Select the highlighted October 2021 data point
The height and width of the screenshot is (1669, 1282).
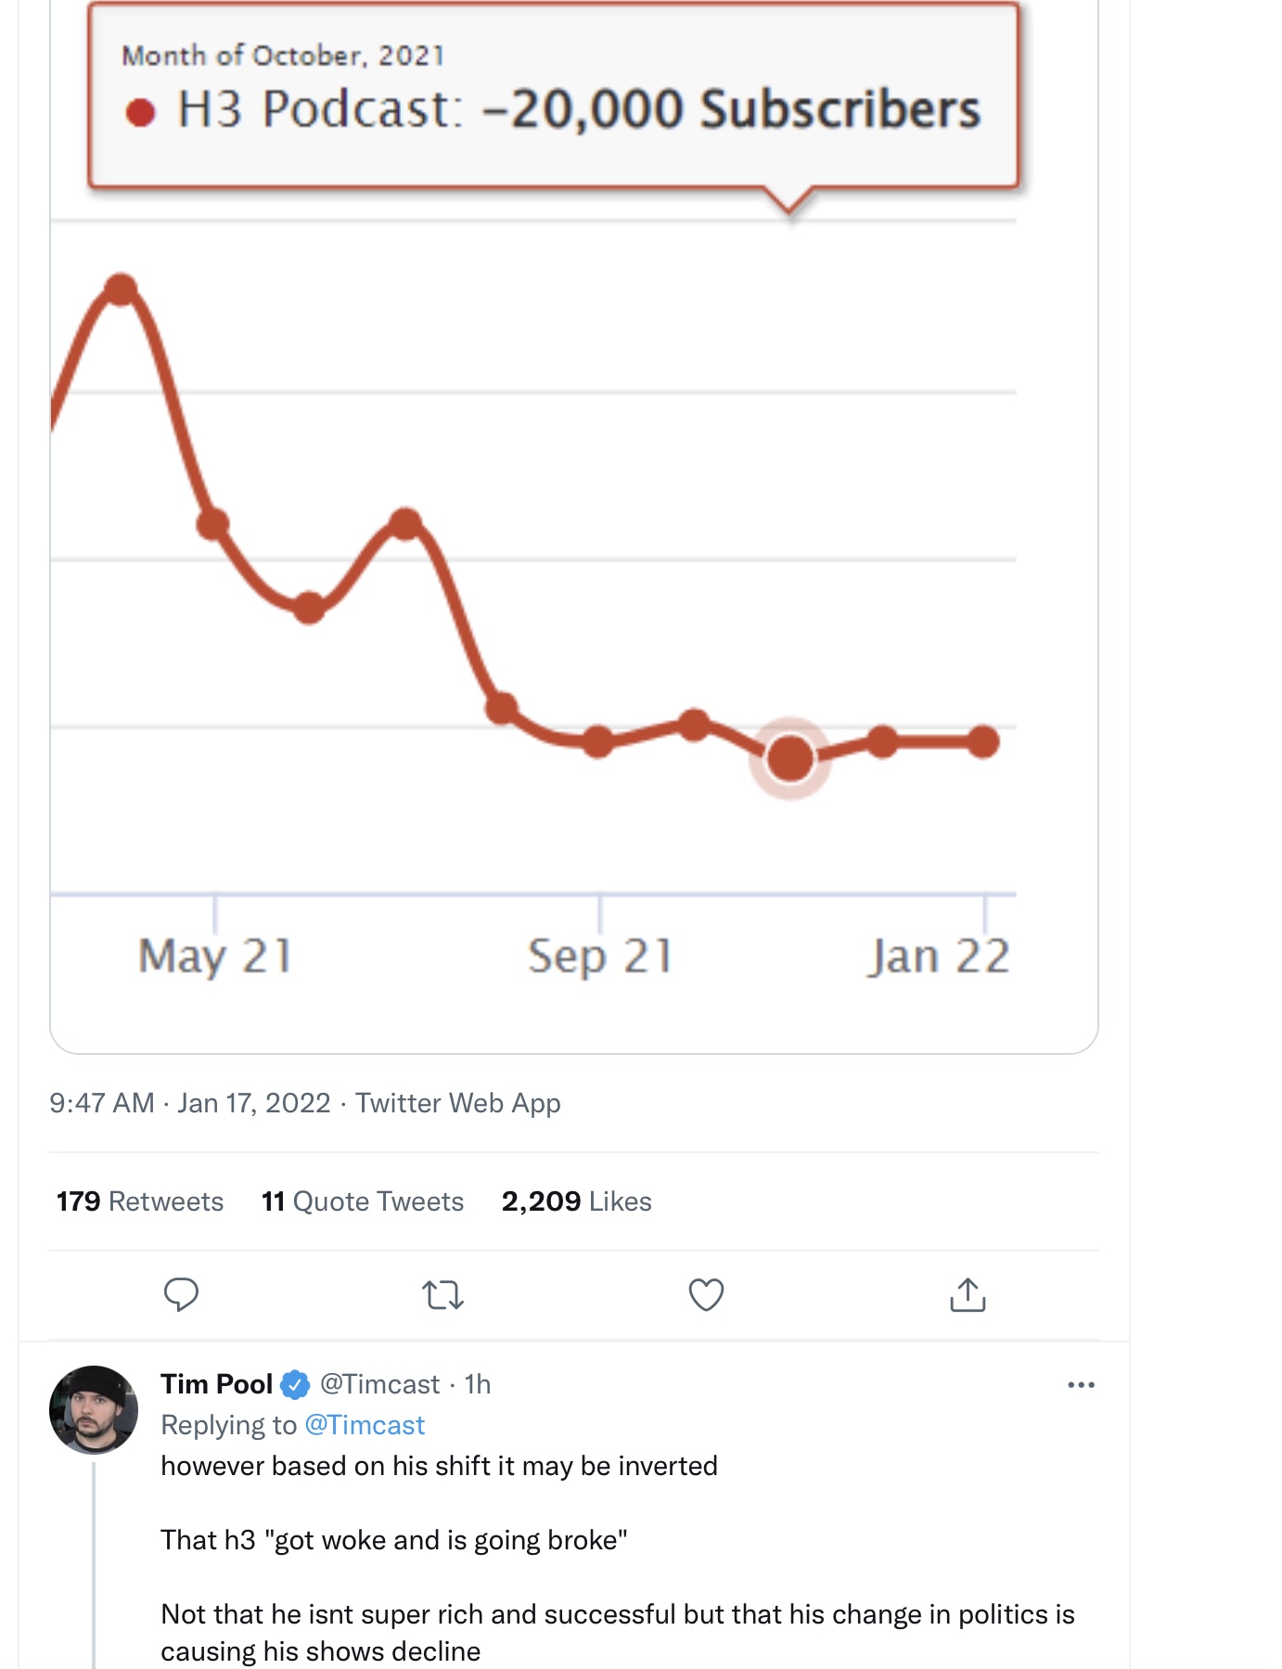pos(790,758)
